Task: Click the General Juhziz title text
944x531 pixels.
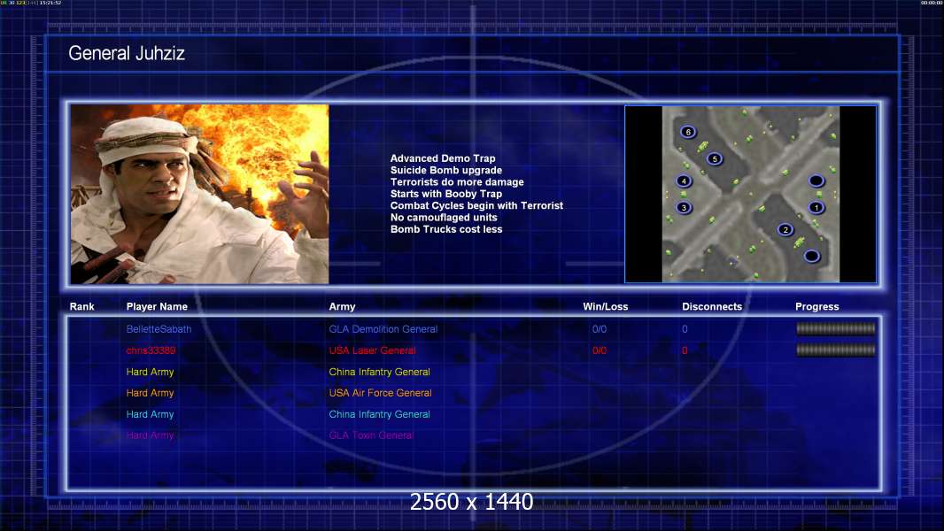Action: tap(127, 53)
